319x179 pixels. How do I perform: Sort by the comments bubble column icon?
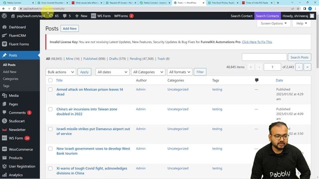(x=257, y=81)
